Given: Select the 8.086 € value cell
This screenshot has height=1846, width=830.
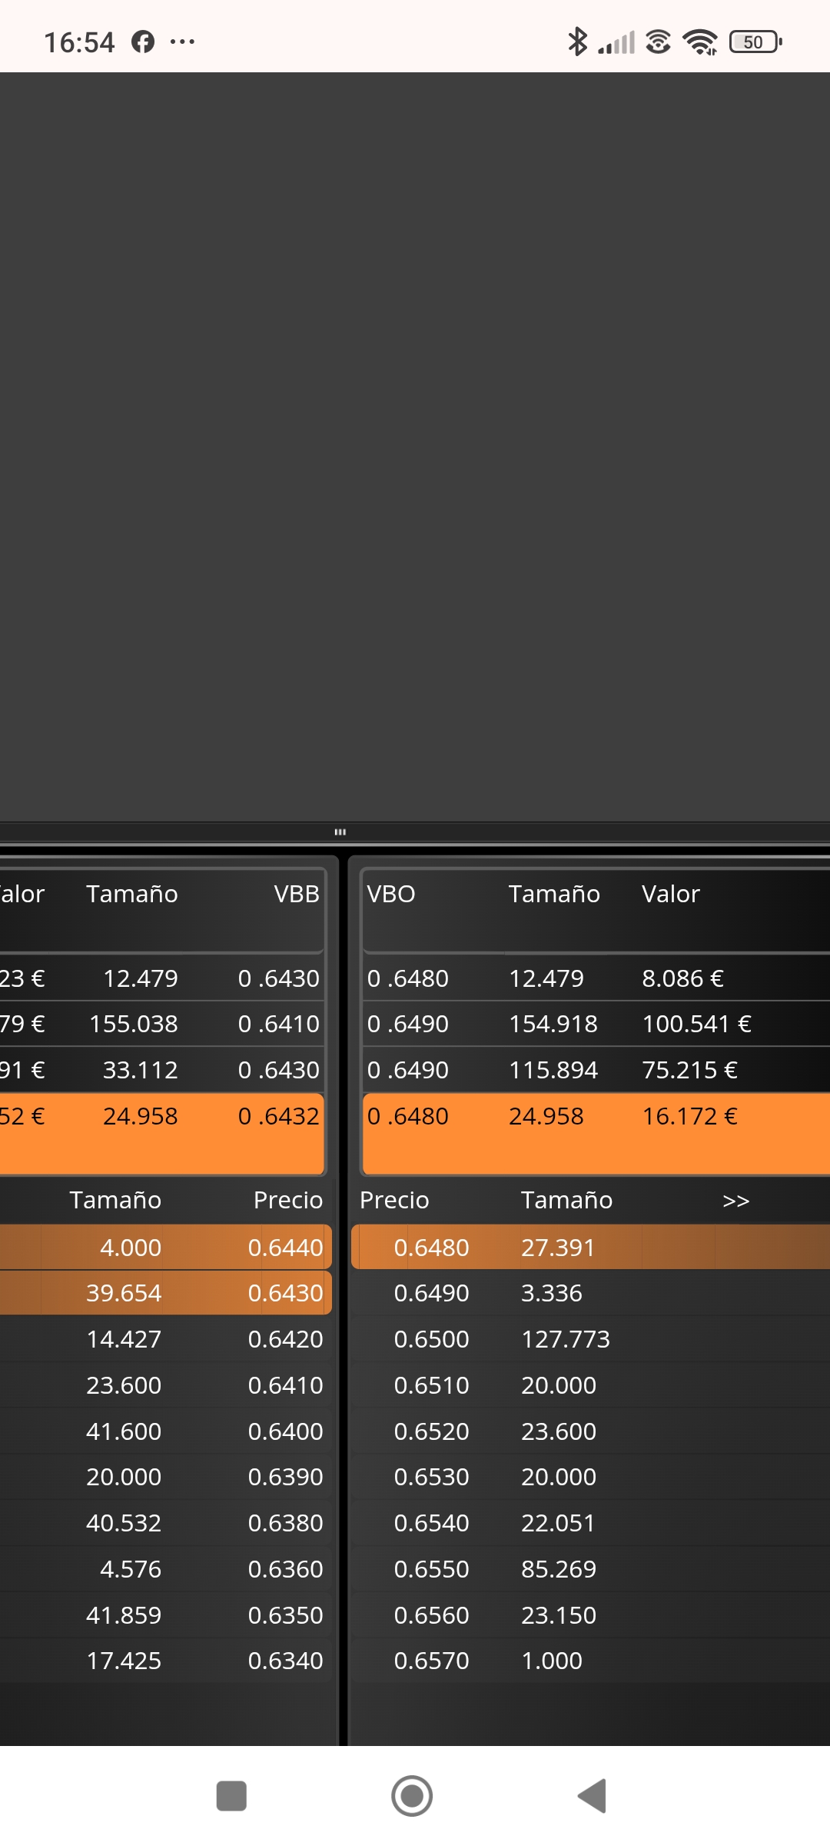Looking at the screenshot, I should [x=683, y=978].
